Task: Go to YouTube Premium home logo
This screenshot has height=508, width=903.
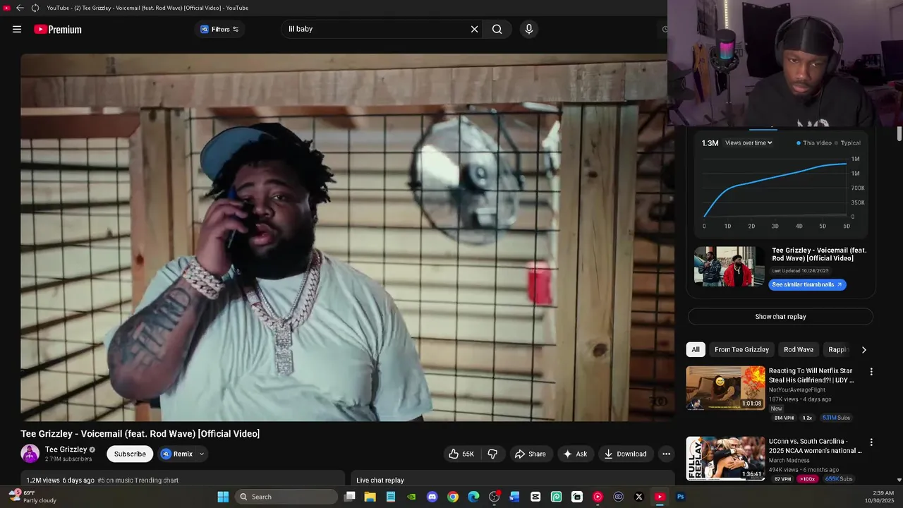Action: 58,30
